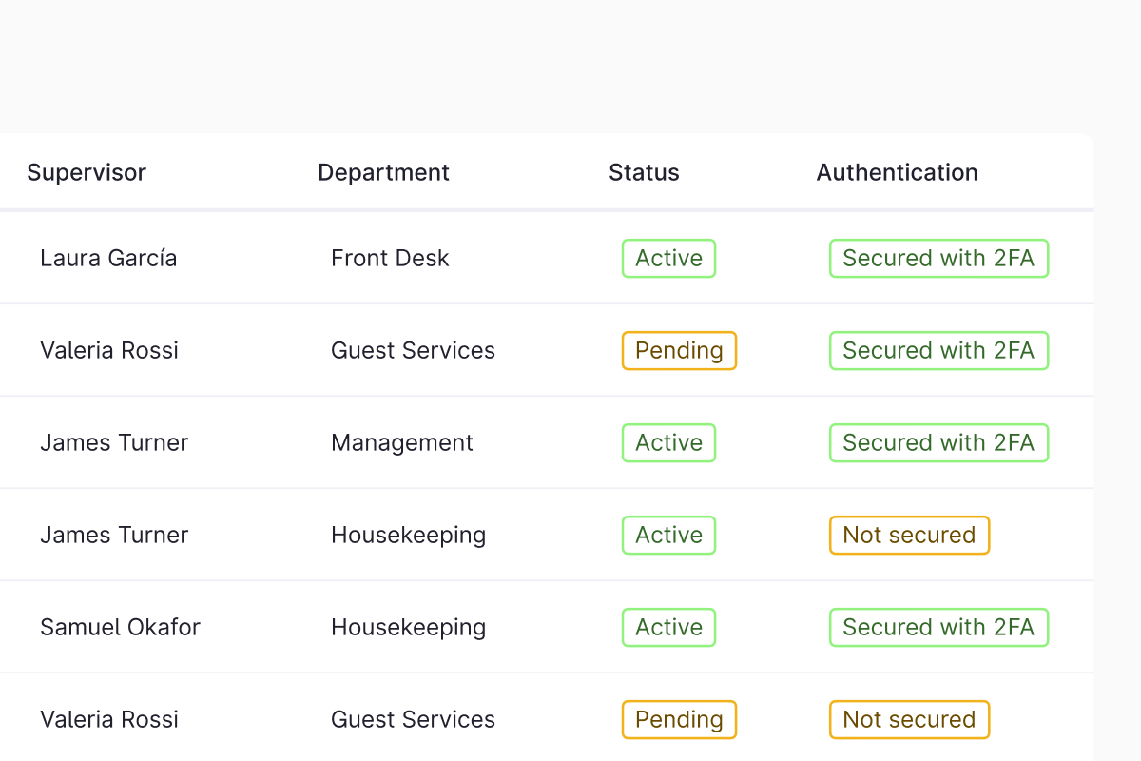Click the Authentication column header
The image size is (1141, 761).
pyautogui.click(x=897, y=172)
